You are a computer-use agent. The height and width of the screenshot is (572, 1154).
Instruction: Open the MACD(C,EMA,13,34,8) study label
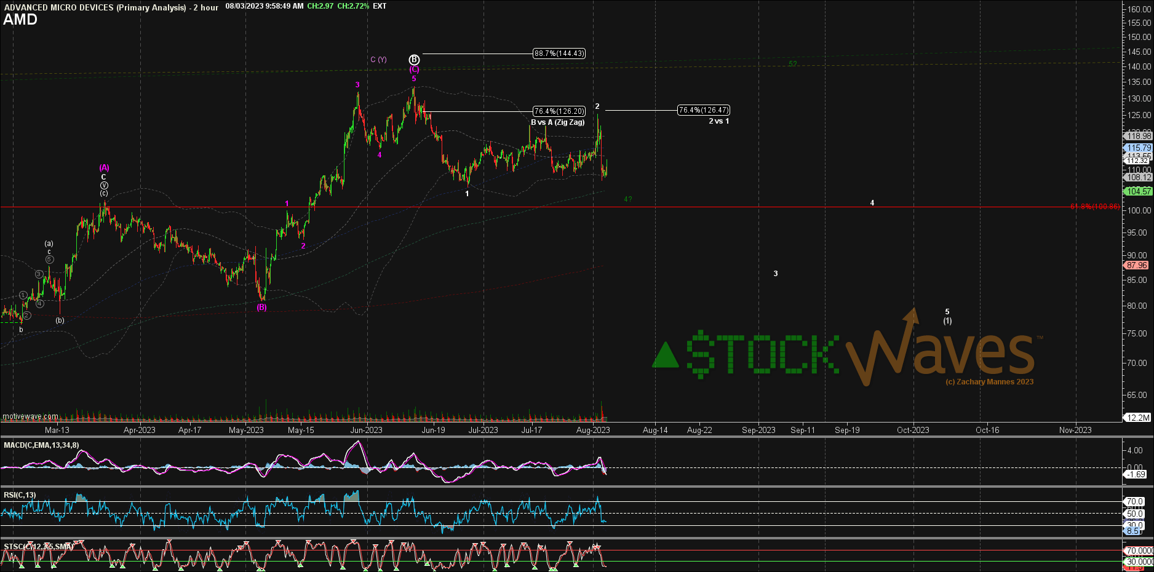tap(41, 446)
